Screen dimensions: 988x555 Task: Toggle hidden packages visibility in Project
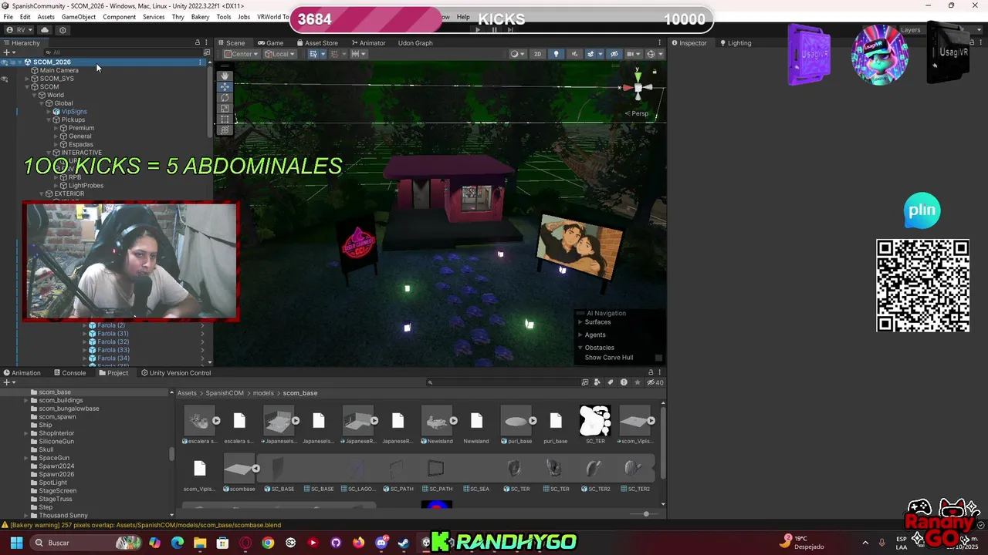(655, 382)
